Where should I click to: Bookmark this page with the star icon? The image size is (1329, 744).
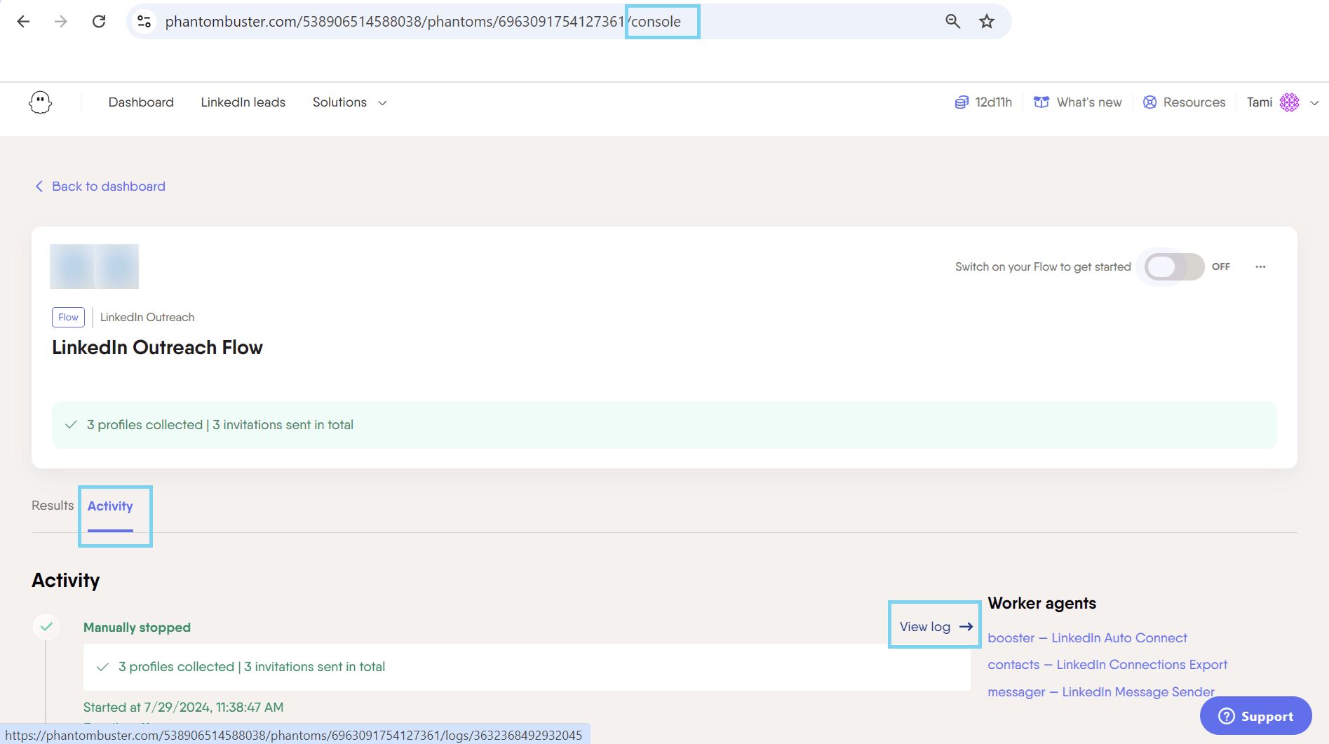click(x=987, y=21)
